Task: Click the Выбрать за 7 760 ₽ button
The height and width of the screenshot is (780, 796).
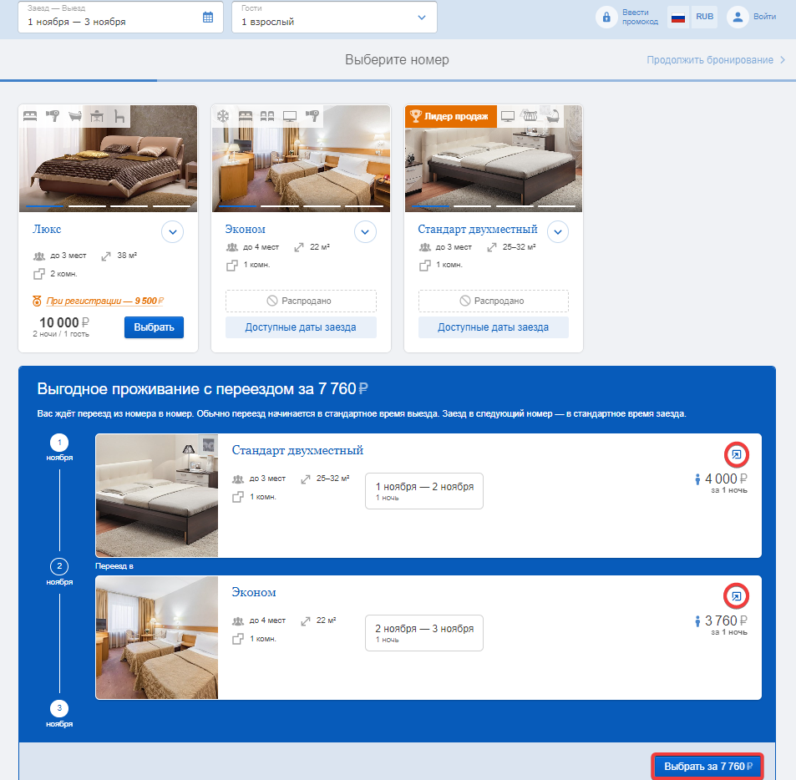Action: (x=707, y=767)
